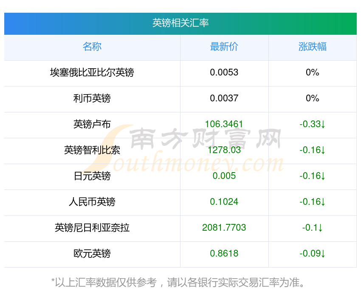Image resolution: width=361 pixels, height=296 pixels.
Task: Click the -0.16↓ change for 英镑智利比索
Action: (x=313, y=150)
